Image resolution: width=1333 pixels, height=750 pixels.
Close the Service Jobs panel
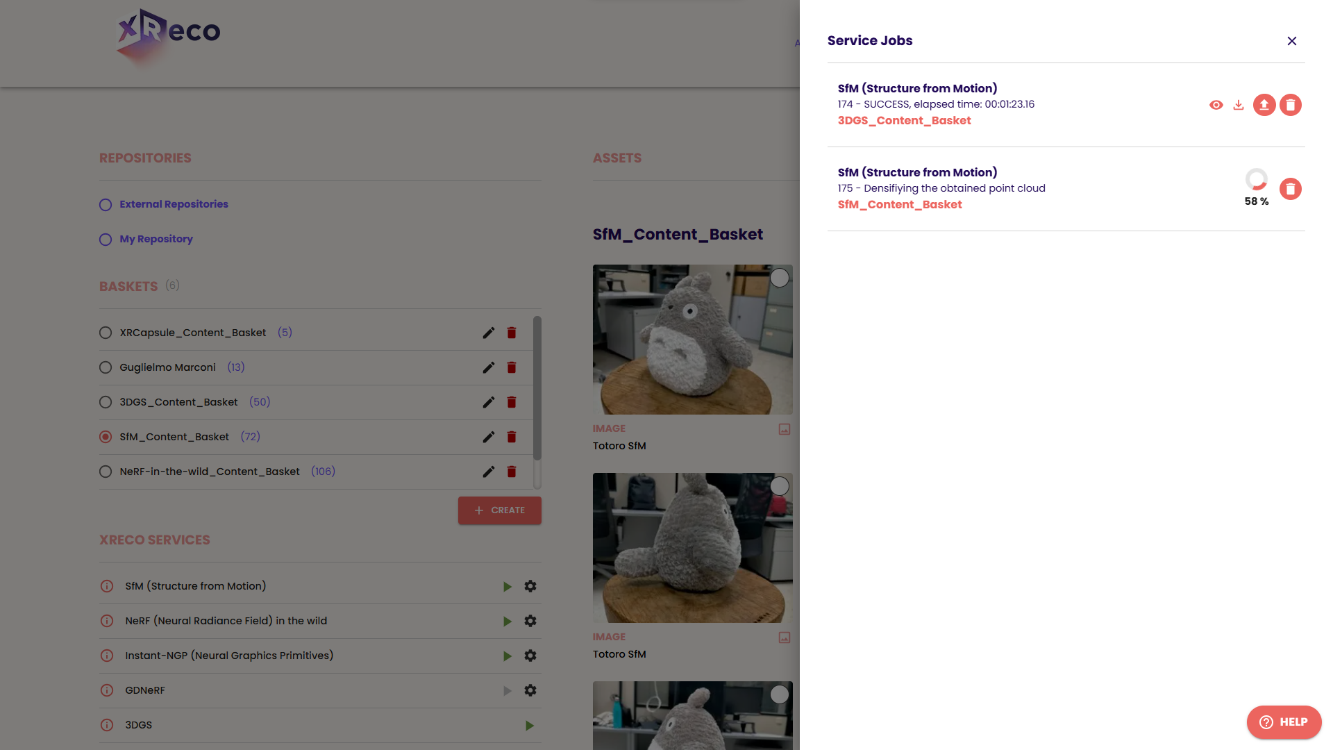click(x=1291, y=41)
